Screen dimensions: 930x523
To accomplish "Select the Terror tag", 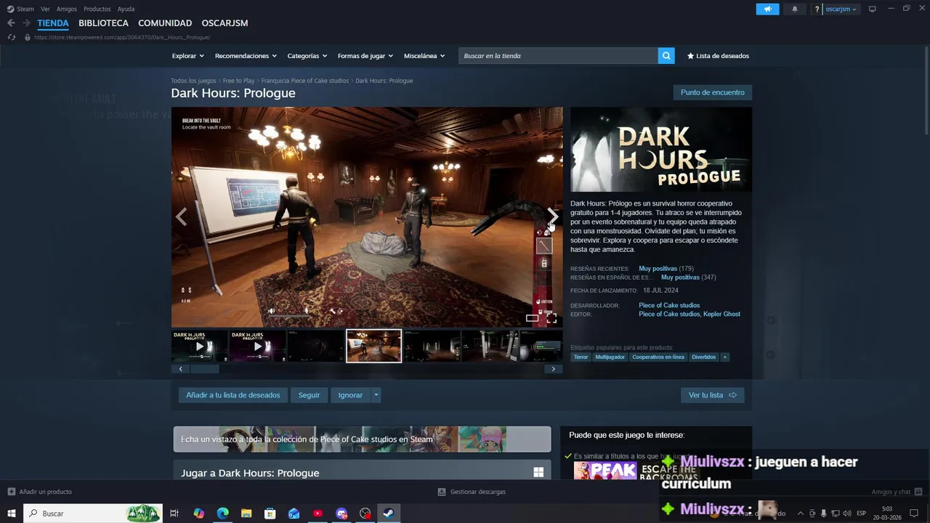I will (581, 357).
